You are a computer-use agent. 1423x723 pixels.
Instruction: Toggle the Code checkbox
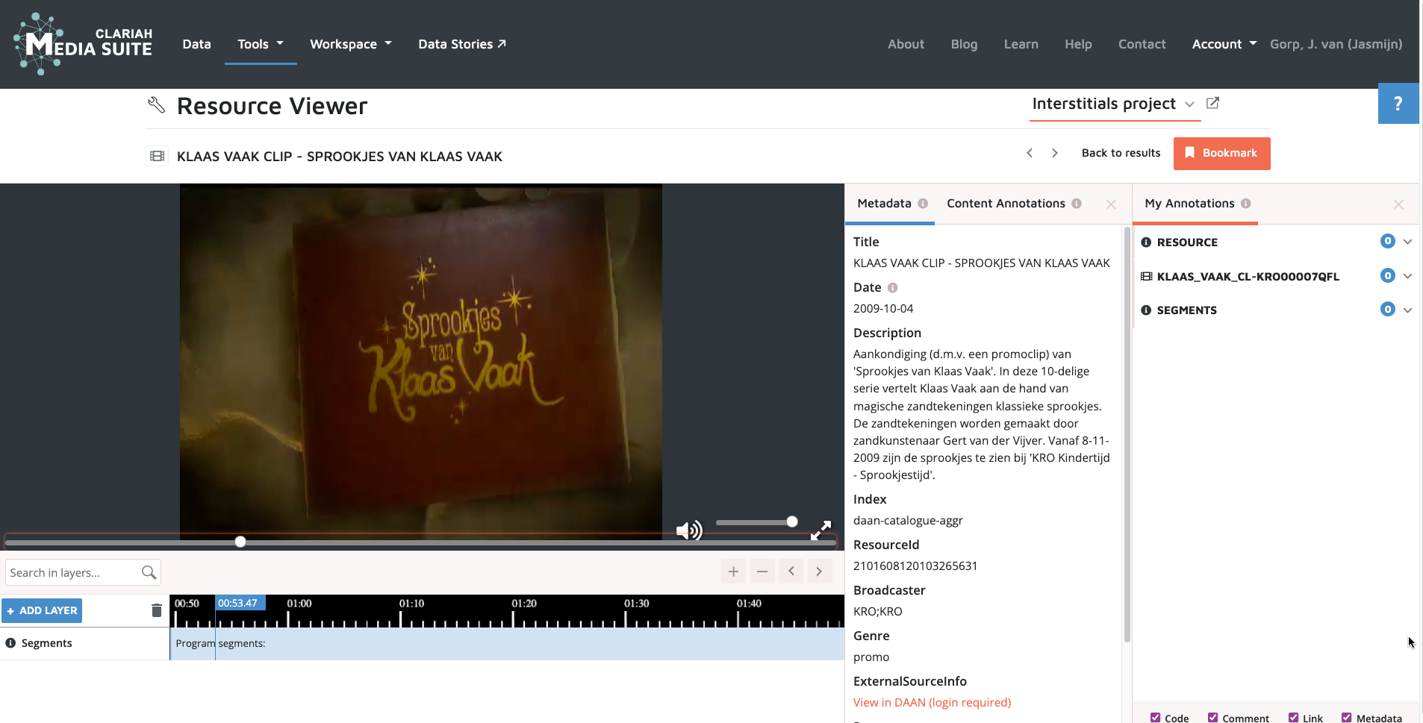(x=1156, y=717)
